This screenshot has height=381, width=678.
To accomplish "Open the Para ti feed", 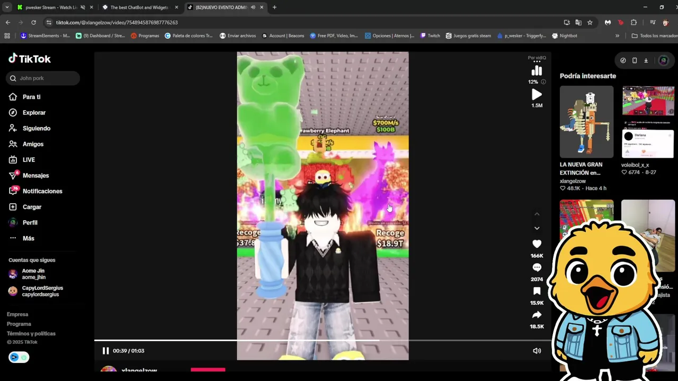I will [31, 97].
